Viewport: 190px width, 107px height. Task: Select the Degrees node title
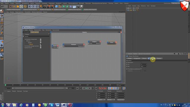(94, 42)
